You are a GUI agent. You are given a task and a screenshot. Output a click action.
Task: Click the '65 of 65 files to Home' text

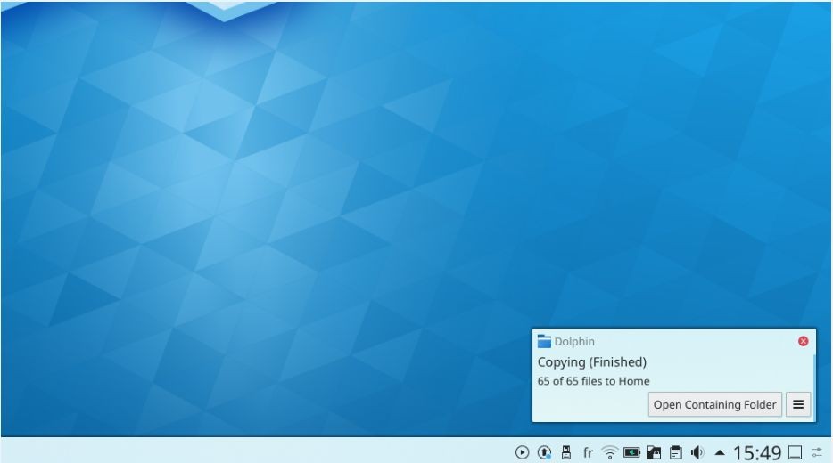(x=593, y=381)
